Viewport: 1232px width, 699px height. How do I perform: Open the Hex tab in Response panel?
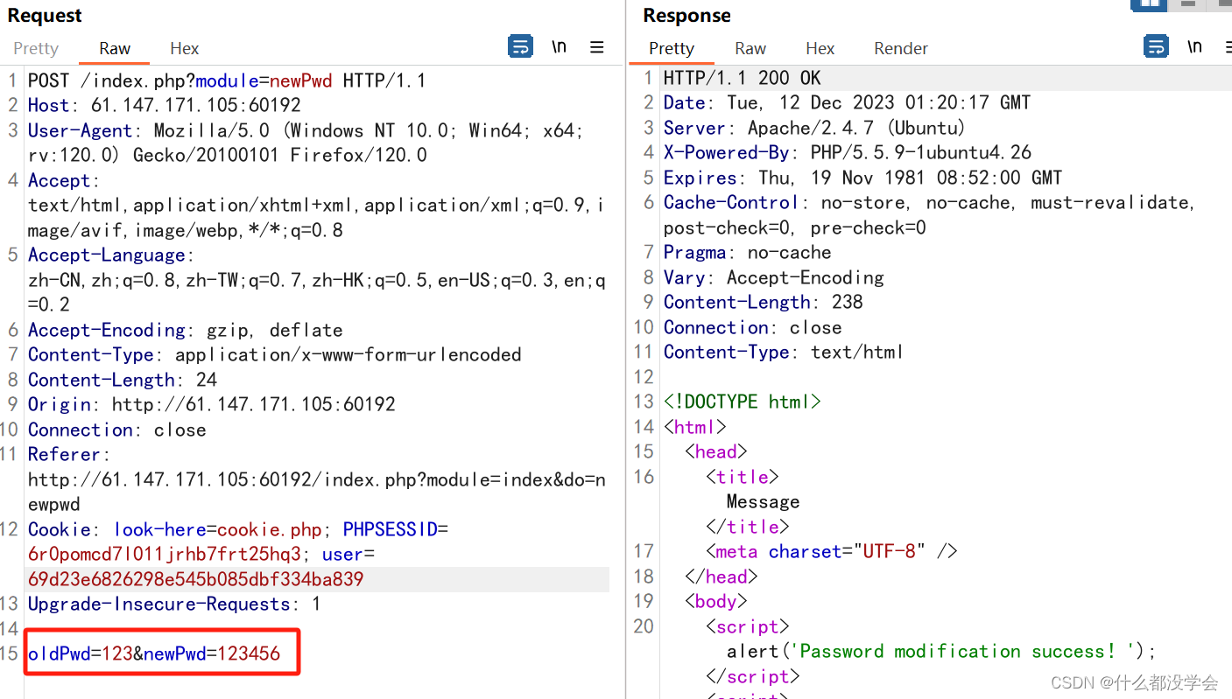point(820,48)
